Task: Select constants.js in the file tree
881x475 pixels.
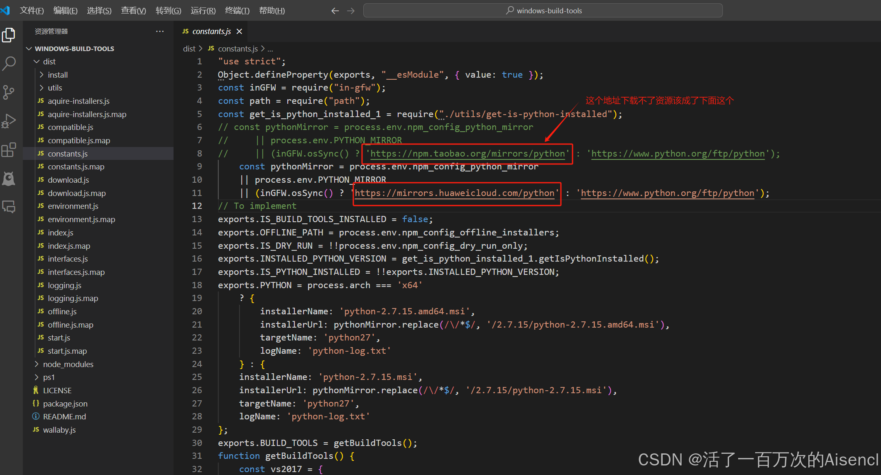Action: 68,154
